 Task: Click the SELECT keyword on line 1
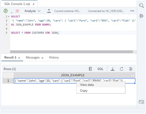click(15, 16)
